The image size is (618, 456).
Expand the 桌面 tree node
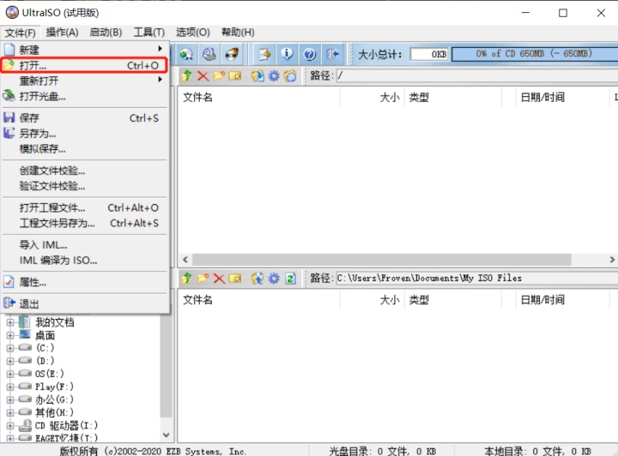pyautogui.click(x=10, y=336)
